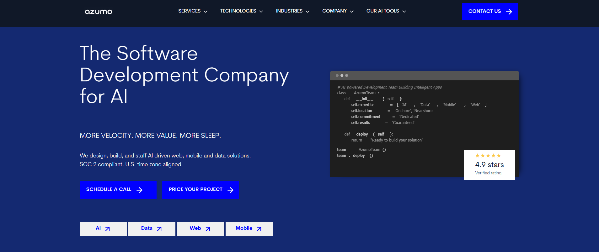This screenshot has height=252, width=599.
Task: Click the arrow icon beside Schedule a Call
Action: point(139,190)
